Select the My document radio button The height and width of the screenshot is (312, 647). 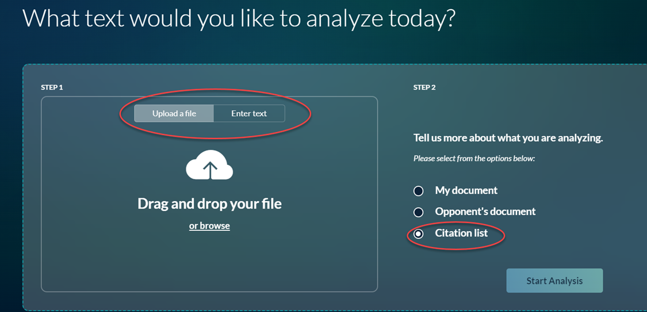pos(419,191)
